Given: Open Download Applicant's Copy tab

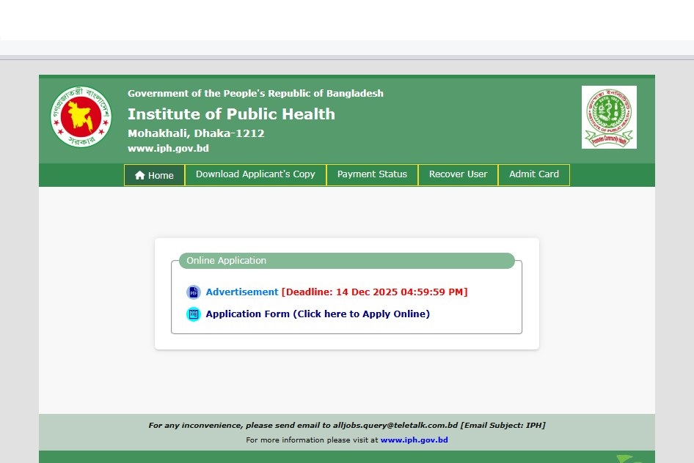Looking at the screenshot, I should 255,174.
